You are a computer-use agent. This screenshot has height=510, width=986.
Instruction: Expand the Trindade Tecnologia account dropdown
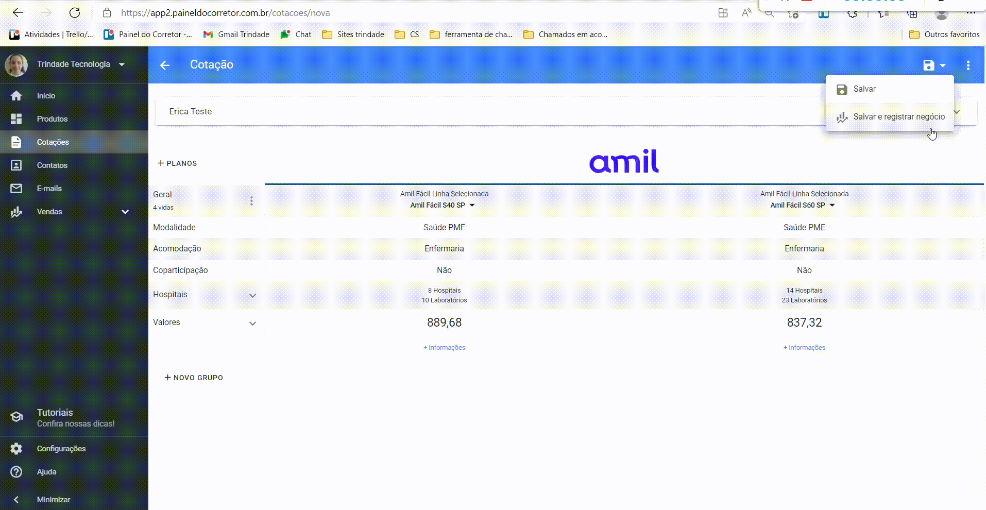click(122, 64)
